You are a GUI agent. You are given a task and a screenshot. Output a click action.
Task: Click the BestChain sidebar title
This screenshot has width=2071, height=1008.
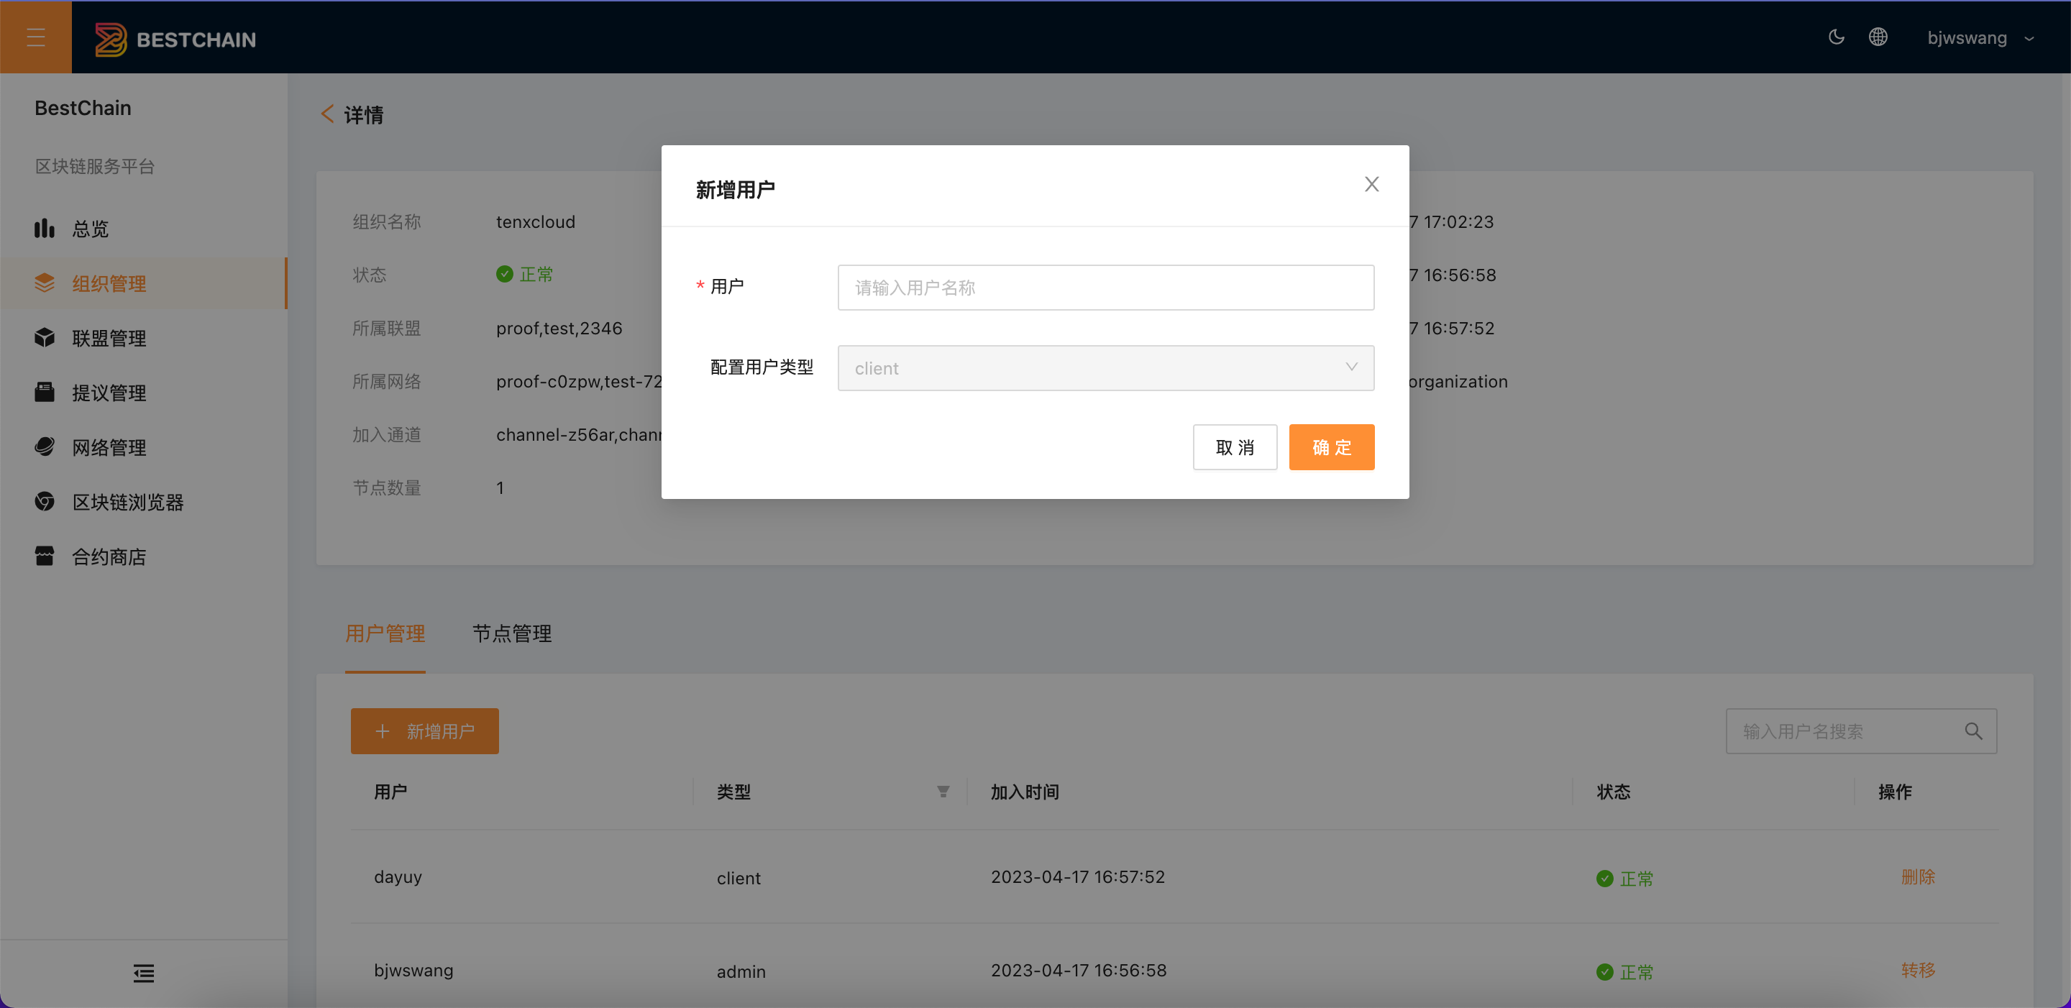tap(83, 108)
